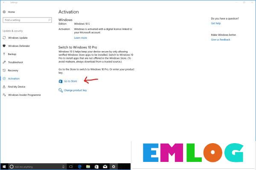The width and height of the screenshot is (256, 170).
Task: Click the Activation checkmark circle icon
Action: [4, 78]
